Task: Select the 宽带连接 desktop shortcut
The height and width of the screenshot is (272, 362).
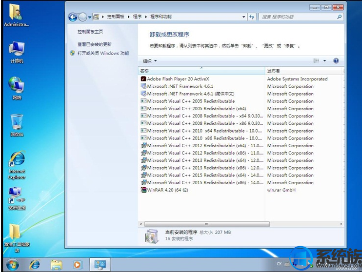Action: click(17, 198)
